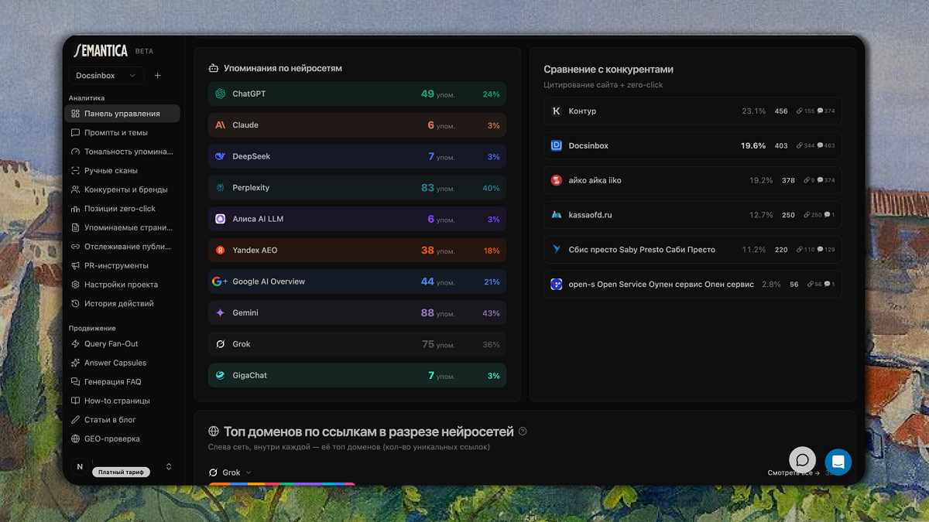Viewport: 929px width, 522px height.
Task: Click kassaofd.ru's 12.7% share
Action: pos(761,215)
